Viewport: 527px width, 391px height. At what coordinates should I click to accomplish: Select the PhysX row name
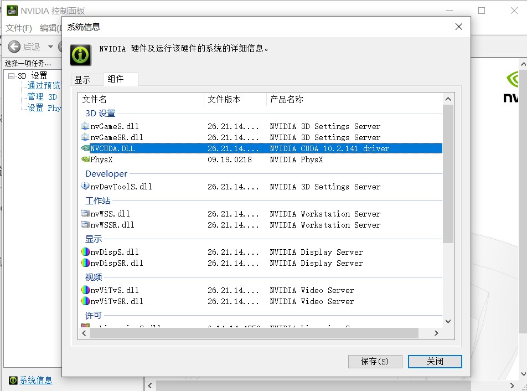coord(101,160)
